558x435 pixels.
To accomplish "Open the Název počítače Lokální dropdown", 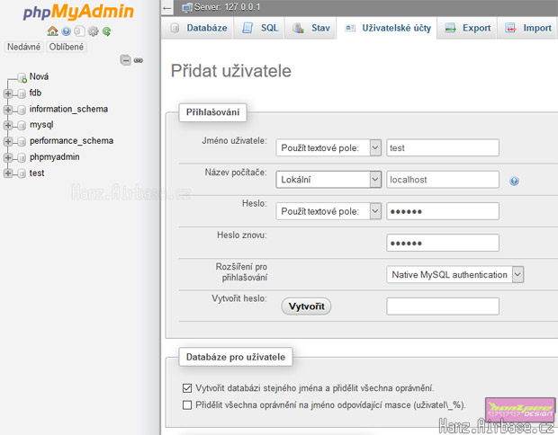I will click(x=328, y=180).
